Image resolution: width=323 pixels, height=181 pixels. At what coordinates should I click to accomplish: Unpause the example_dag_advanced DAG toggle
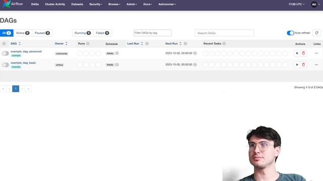tap(6, 53)
